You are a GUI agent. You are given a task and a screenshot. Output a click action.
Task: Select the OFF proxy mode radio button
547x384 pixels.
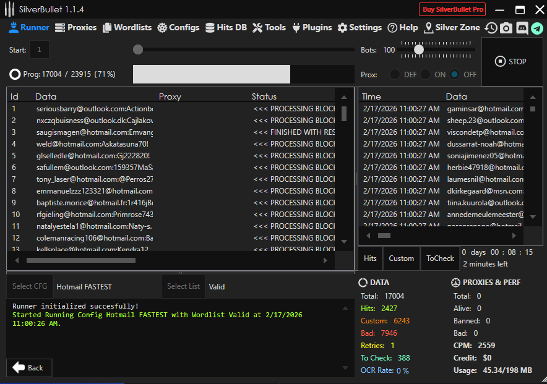click(455, 74)
